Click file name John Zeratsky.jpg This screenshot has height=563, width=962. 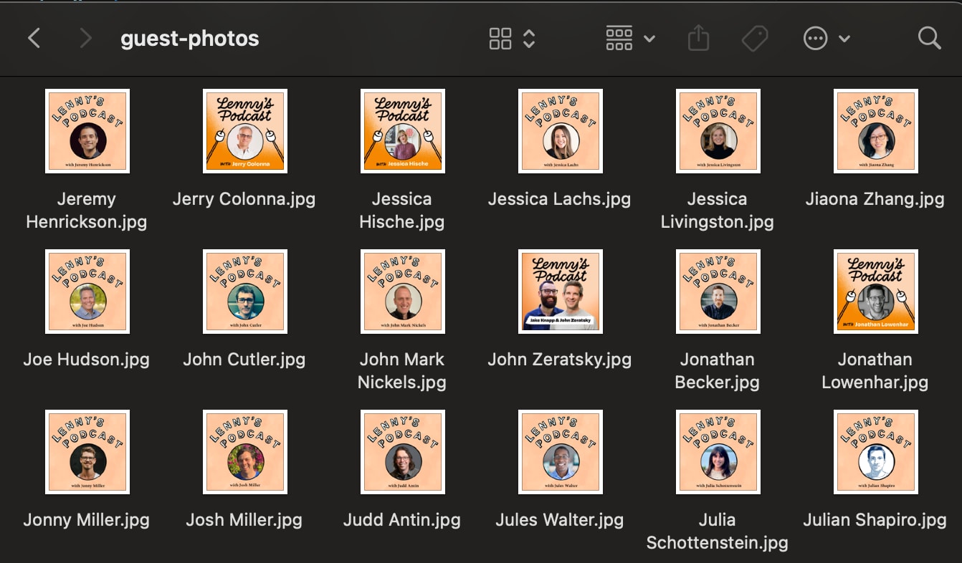click(560, 360)
